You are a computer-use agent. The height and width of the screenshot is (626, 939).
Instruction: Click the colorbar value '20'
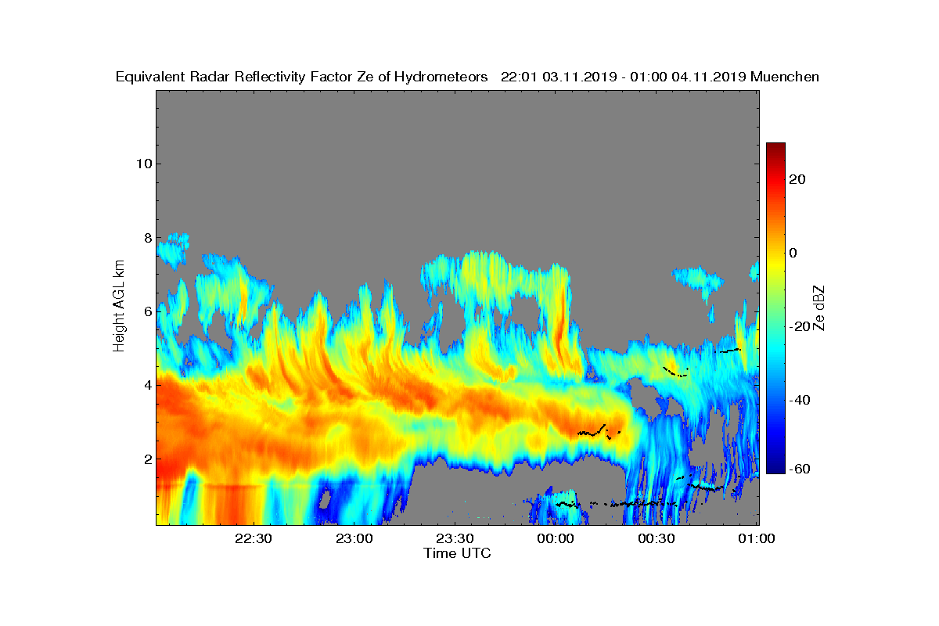point(798,179)
